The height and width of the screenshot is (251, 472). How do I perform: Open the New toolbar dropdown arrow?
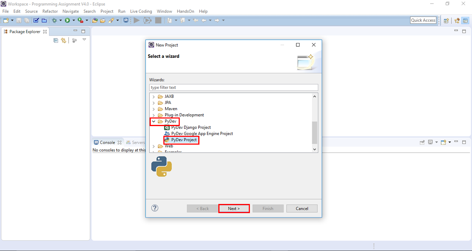pyautogui.click(x=12, y=20)
